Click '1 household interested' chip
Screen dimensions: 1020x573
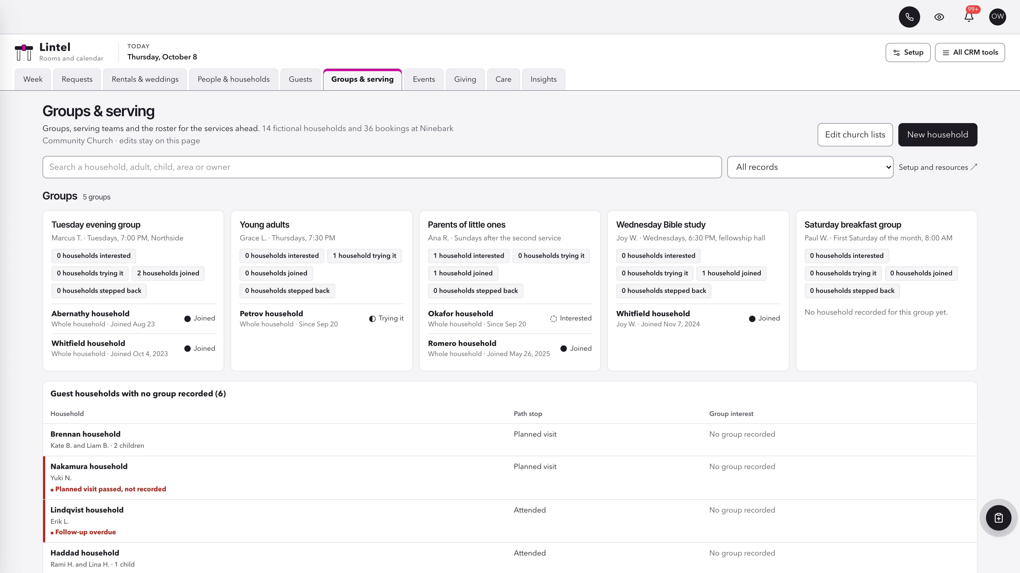click(x=468, y=256)
